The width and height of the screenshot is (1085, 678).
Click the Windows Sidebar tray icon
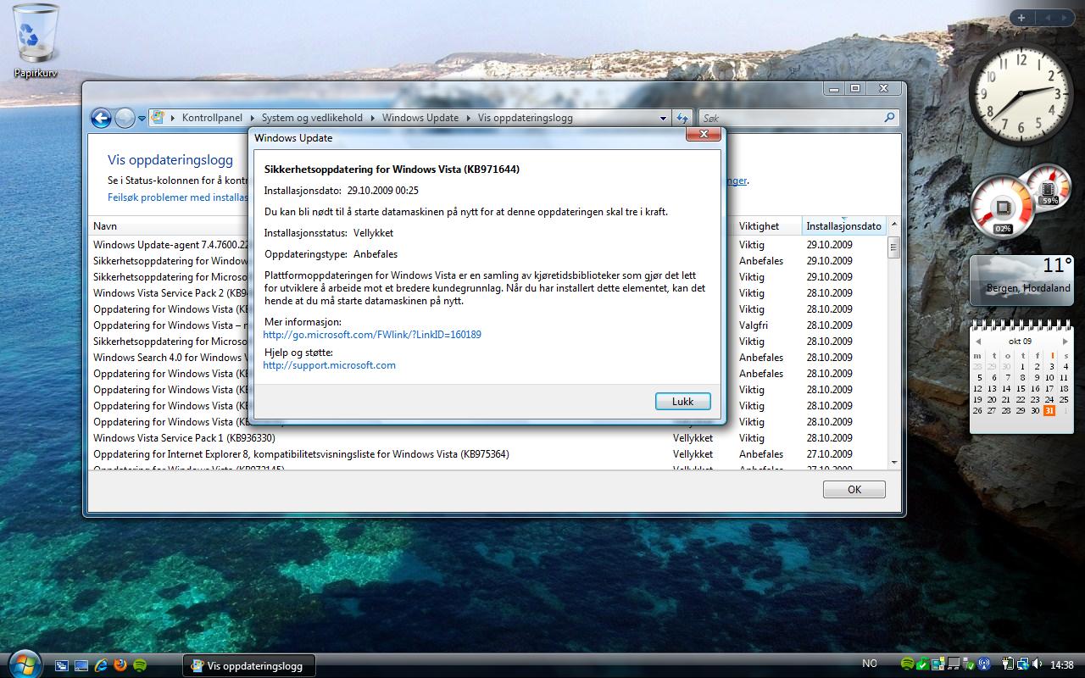[x=938, y=664]
